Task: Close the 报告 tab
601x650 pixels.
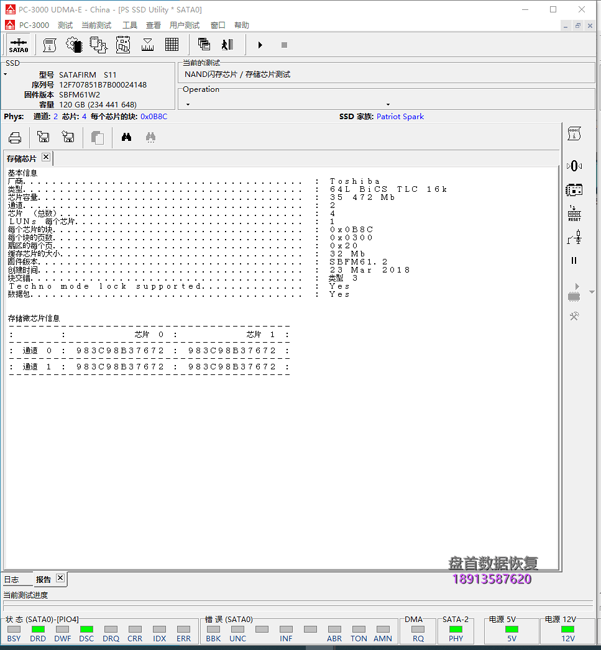Action: (x=60, y=578)
